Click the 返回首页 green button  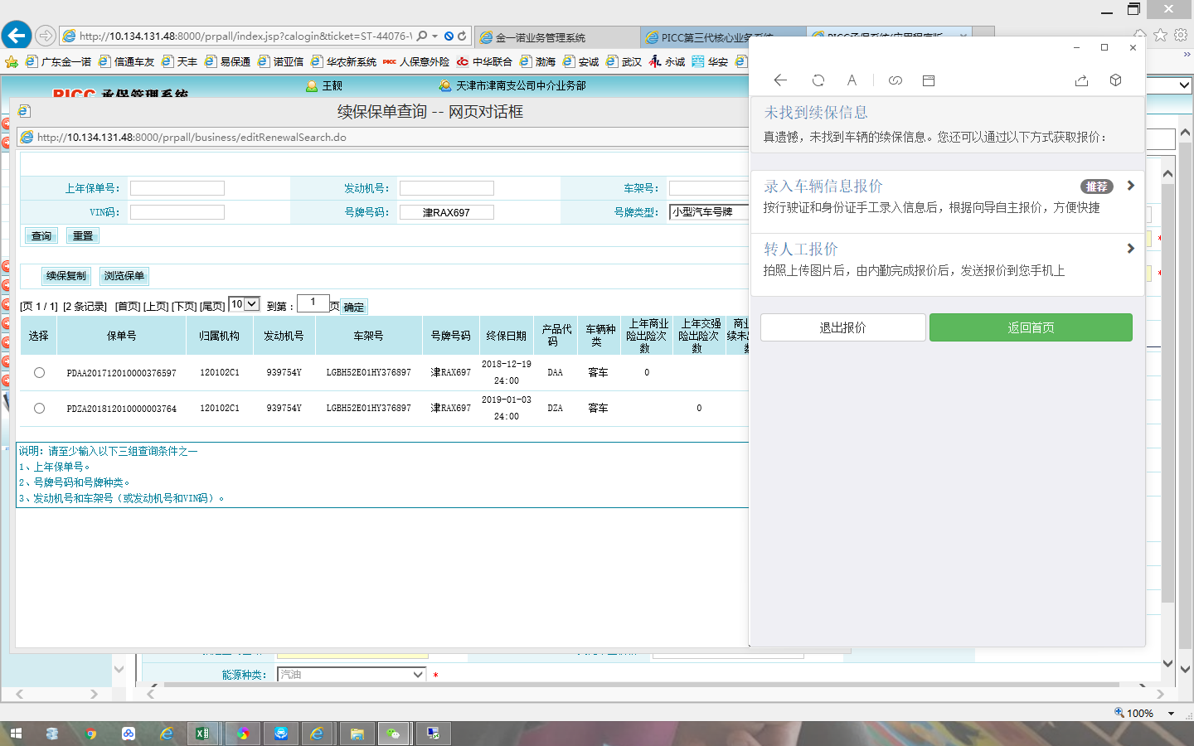tap(1031, 327)
